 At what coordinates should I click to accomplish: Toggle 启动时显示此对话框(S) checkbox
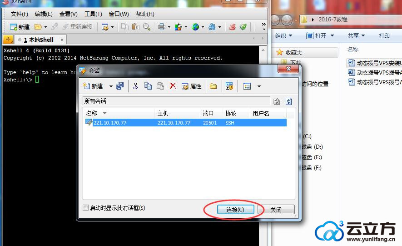click(86, 207)
